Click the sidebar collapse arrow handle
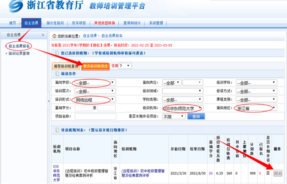The width and height of the screenshot is (287, 184). [x=49, y=101]
